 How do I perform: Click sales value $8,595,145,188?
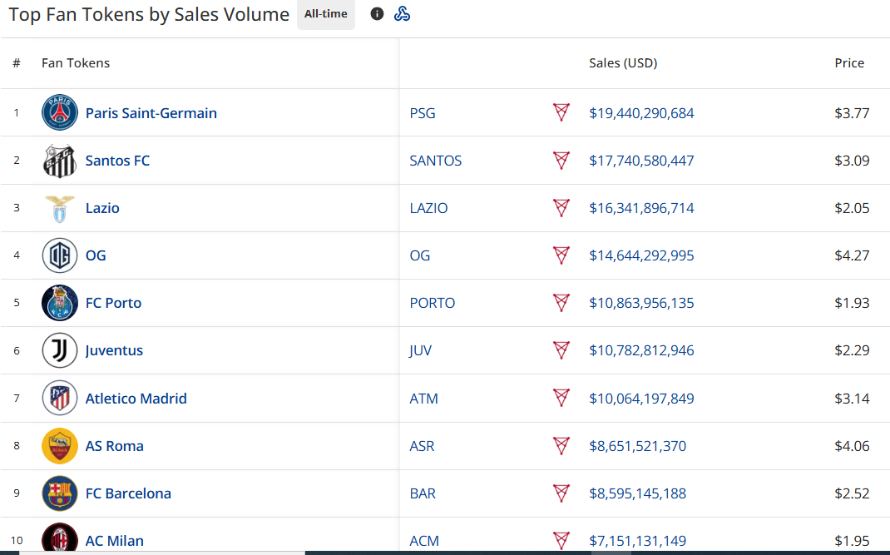pyautogui.click(x=637, y=493)
